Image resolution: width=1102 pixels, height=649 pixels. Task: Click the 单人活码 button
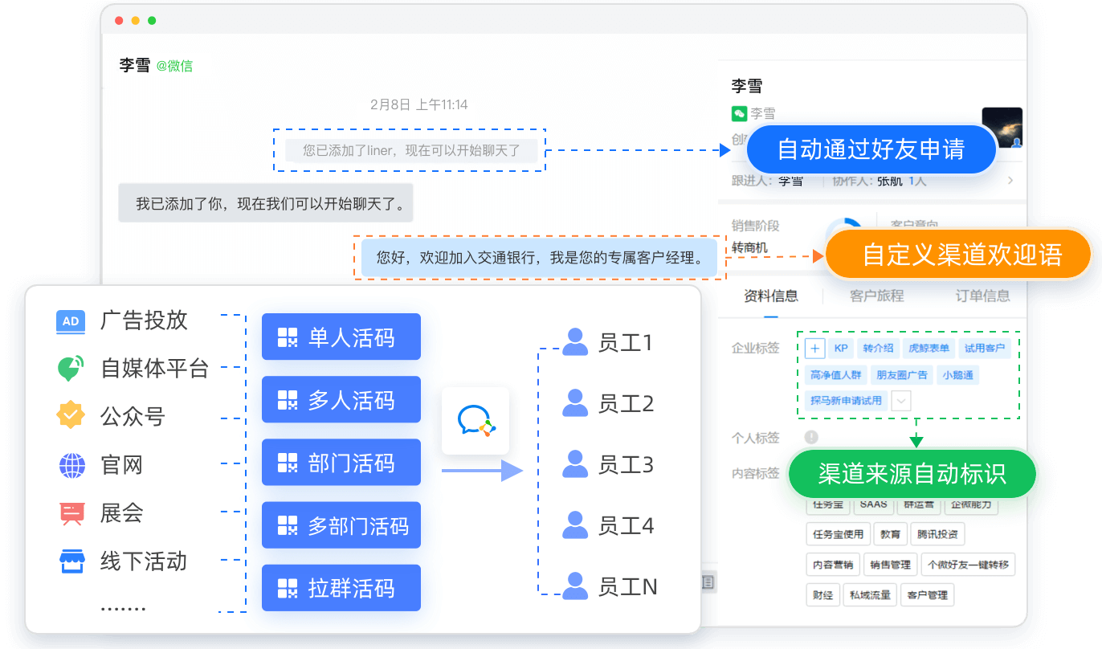click(341, 337)
